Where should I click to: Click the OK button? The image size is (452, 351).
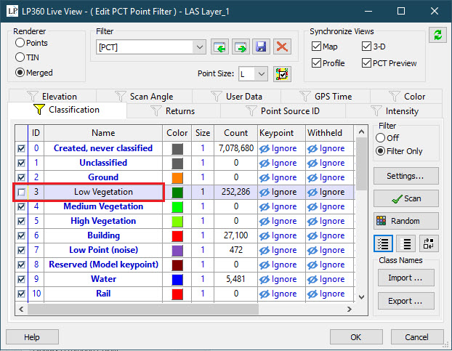356,337
